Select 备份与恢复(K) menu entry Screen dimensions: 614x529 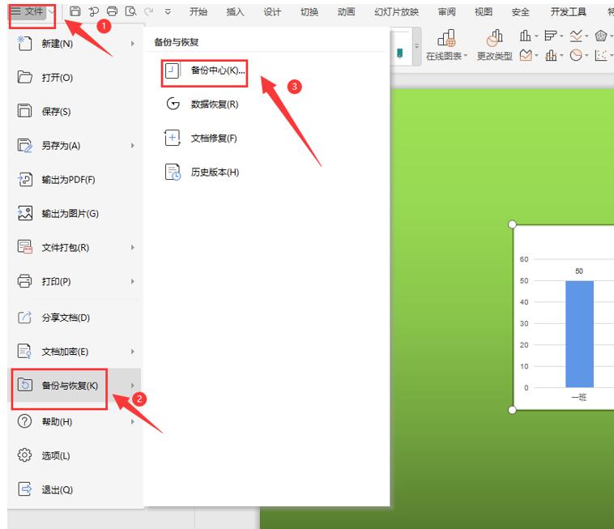(x=75, y=386)
